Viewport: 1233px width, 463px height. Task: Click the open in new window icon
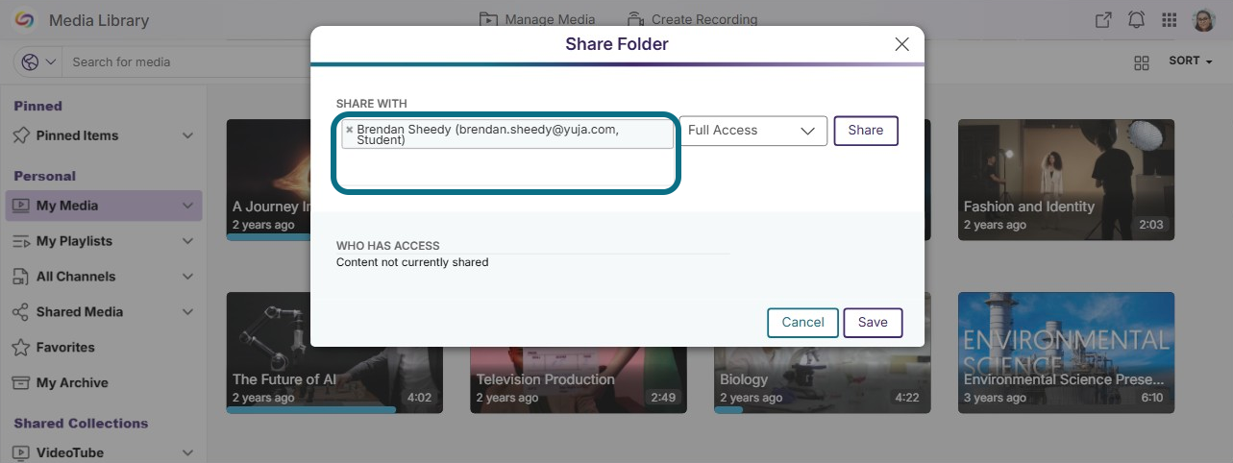pyautogui.click(x=1103, y=20)
